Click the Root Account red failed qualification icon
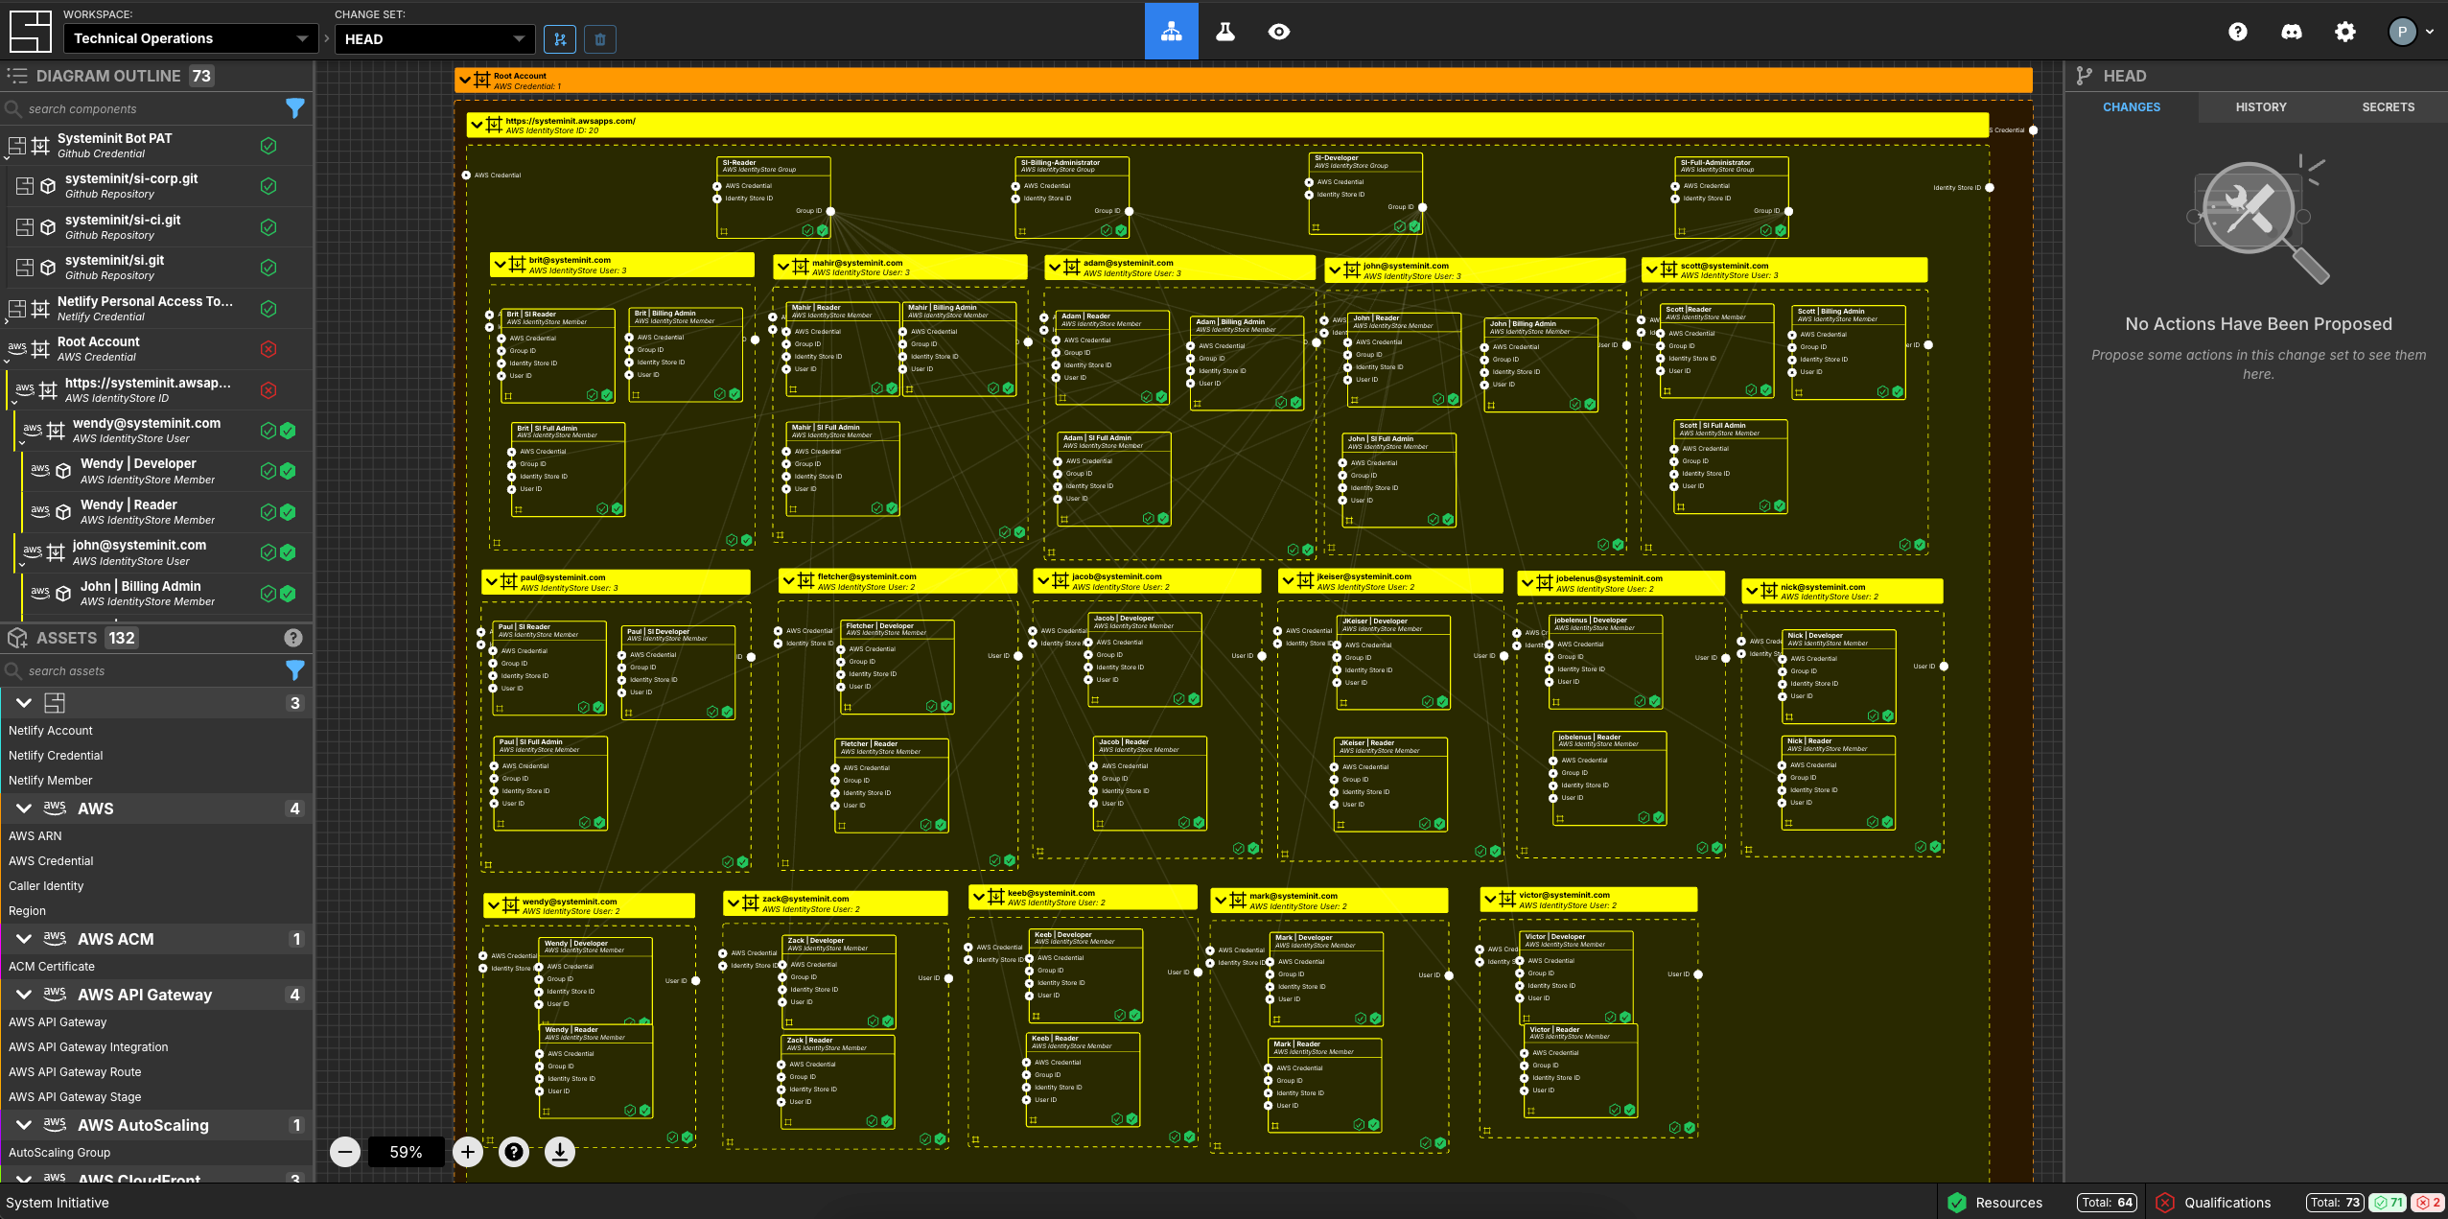 pyautogui.click(x=268, y=349)
